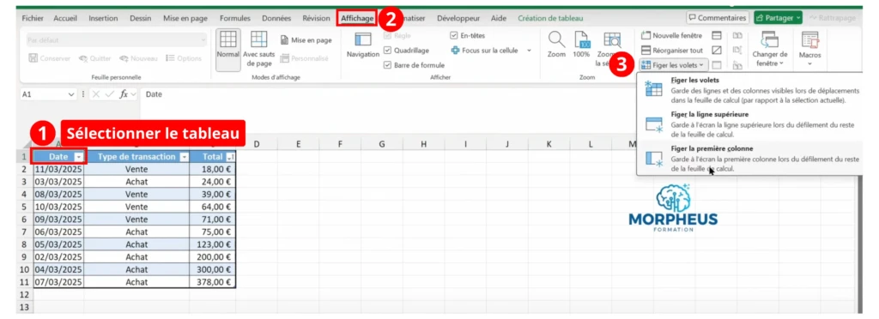Open the Type de transaction filter dropdown

click(x=184, y=157)
